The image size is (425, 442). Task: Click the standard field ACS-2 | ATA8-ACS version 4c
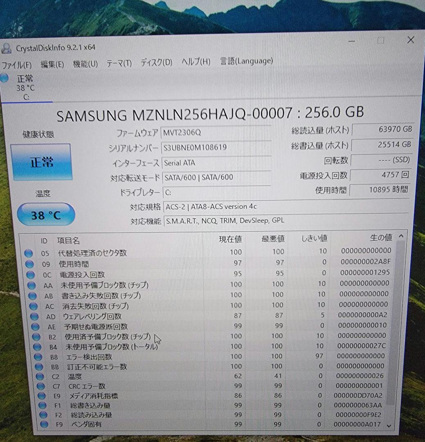point(286,206)
